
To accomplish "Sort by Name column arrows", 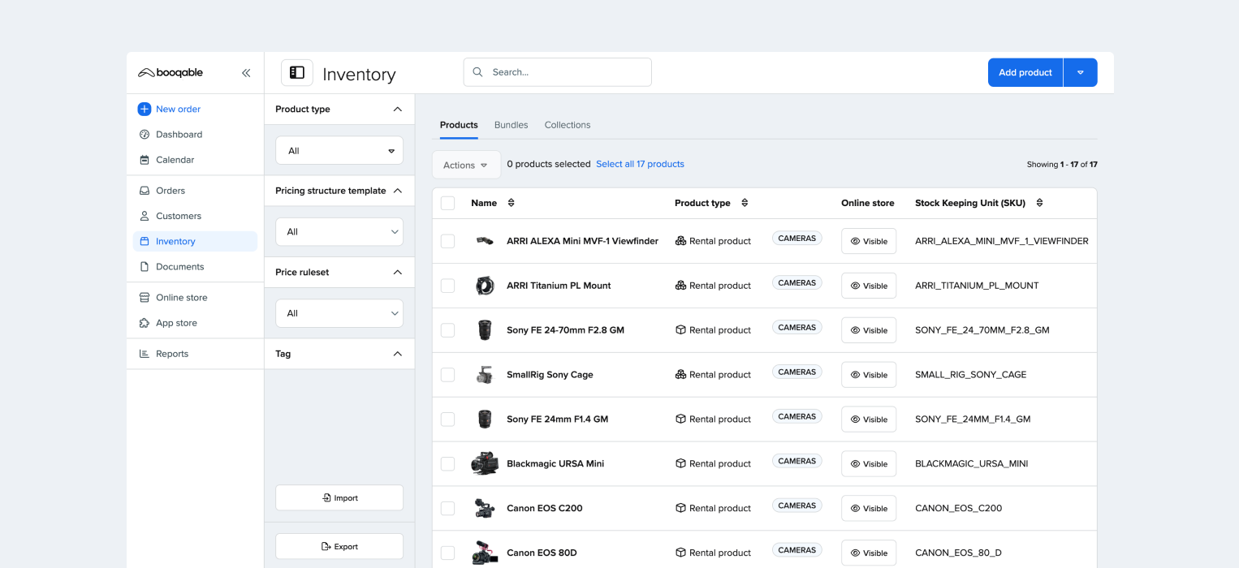I will 511,203.
